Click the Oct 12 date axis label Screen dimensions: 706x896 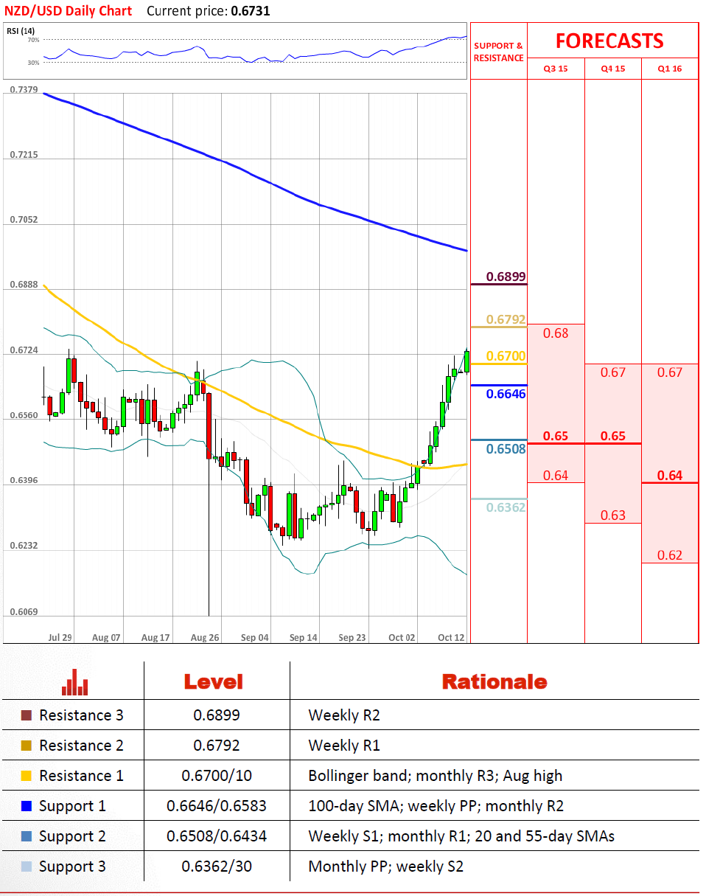(x=451, y=637)
